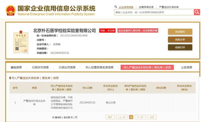
Task: Click the red search magnifier button
Action: pyautogui.click(x=197, y=12)
